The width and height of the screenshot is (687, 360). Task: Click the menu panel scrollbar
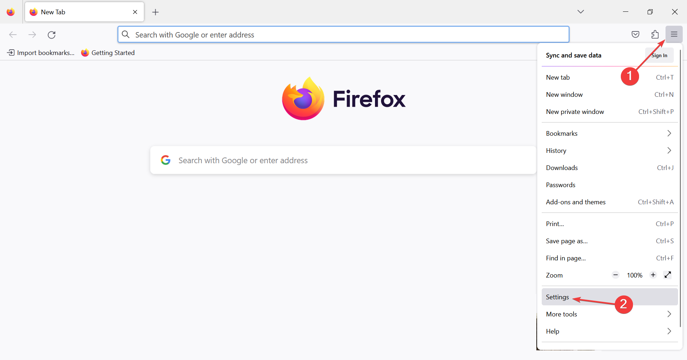(x=680, y=188)
